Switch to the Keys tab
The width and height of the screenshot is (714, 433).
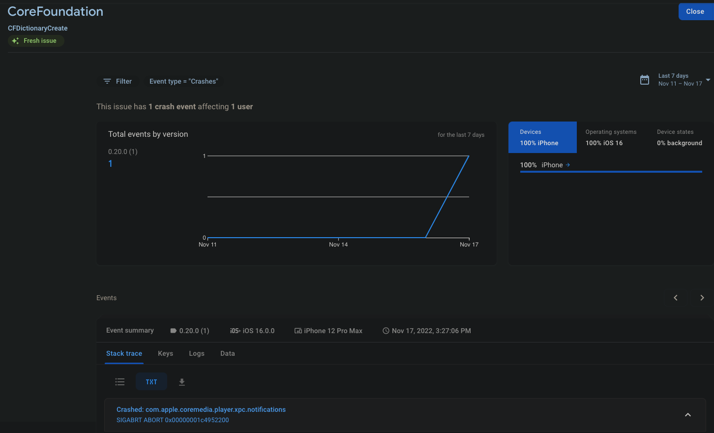[165, 353]
